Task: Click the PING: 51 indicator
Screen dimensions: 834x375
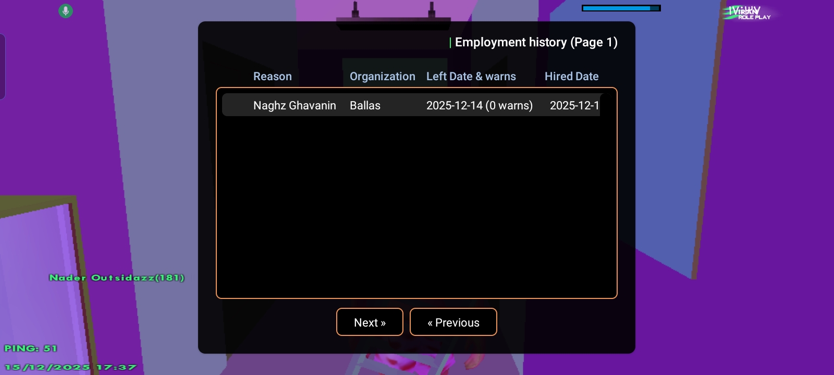Action: point(31,348)
